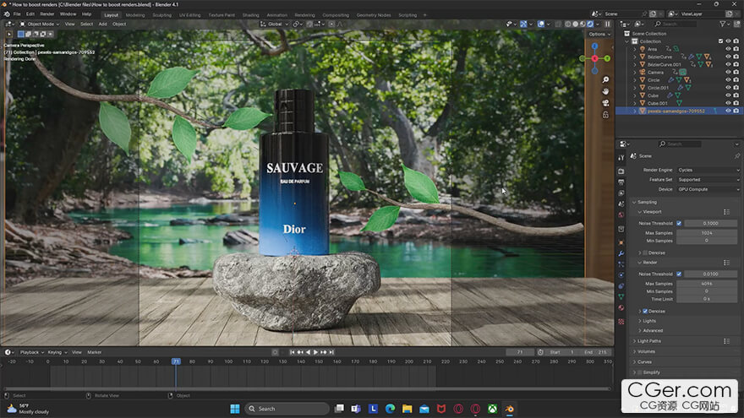This screenshot has width=744, height=418.
Task: Click the render Max Samples 4096 field
Action: [x=707, y=284]
